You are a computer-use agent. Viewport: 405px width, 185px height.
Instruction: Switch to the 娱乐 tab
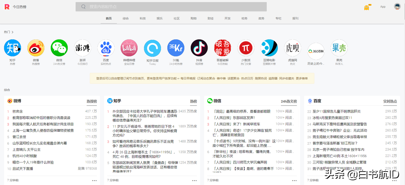point(160,19)
